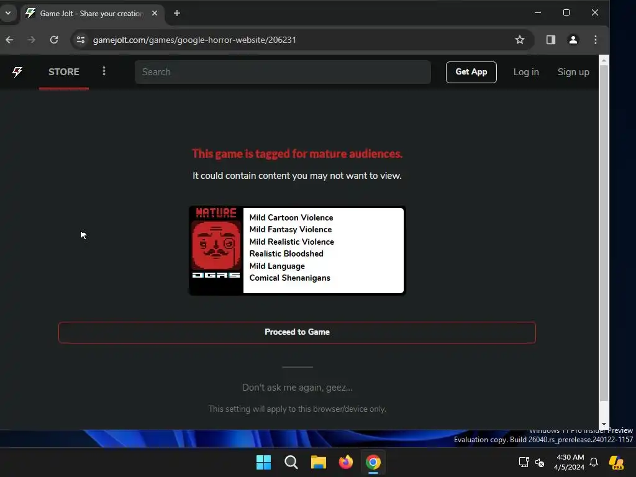Open the tab search dropdown arrow
Screen dimensions: 636x477
point(7,13)
